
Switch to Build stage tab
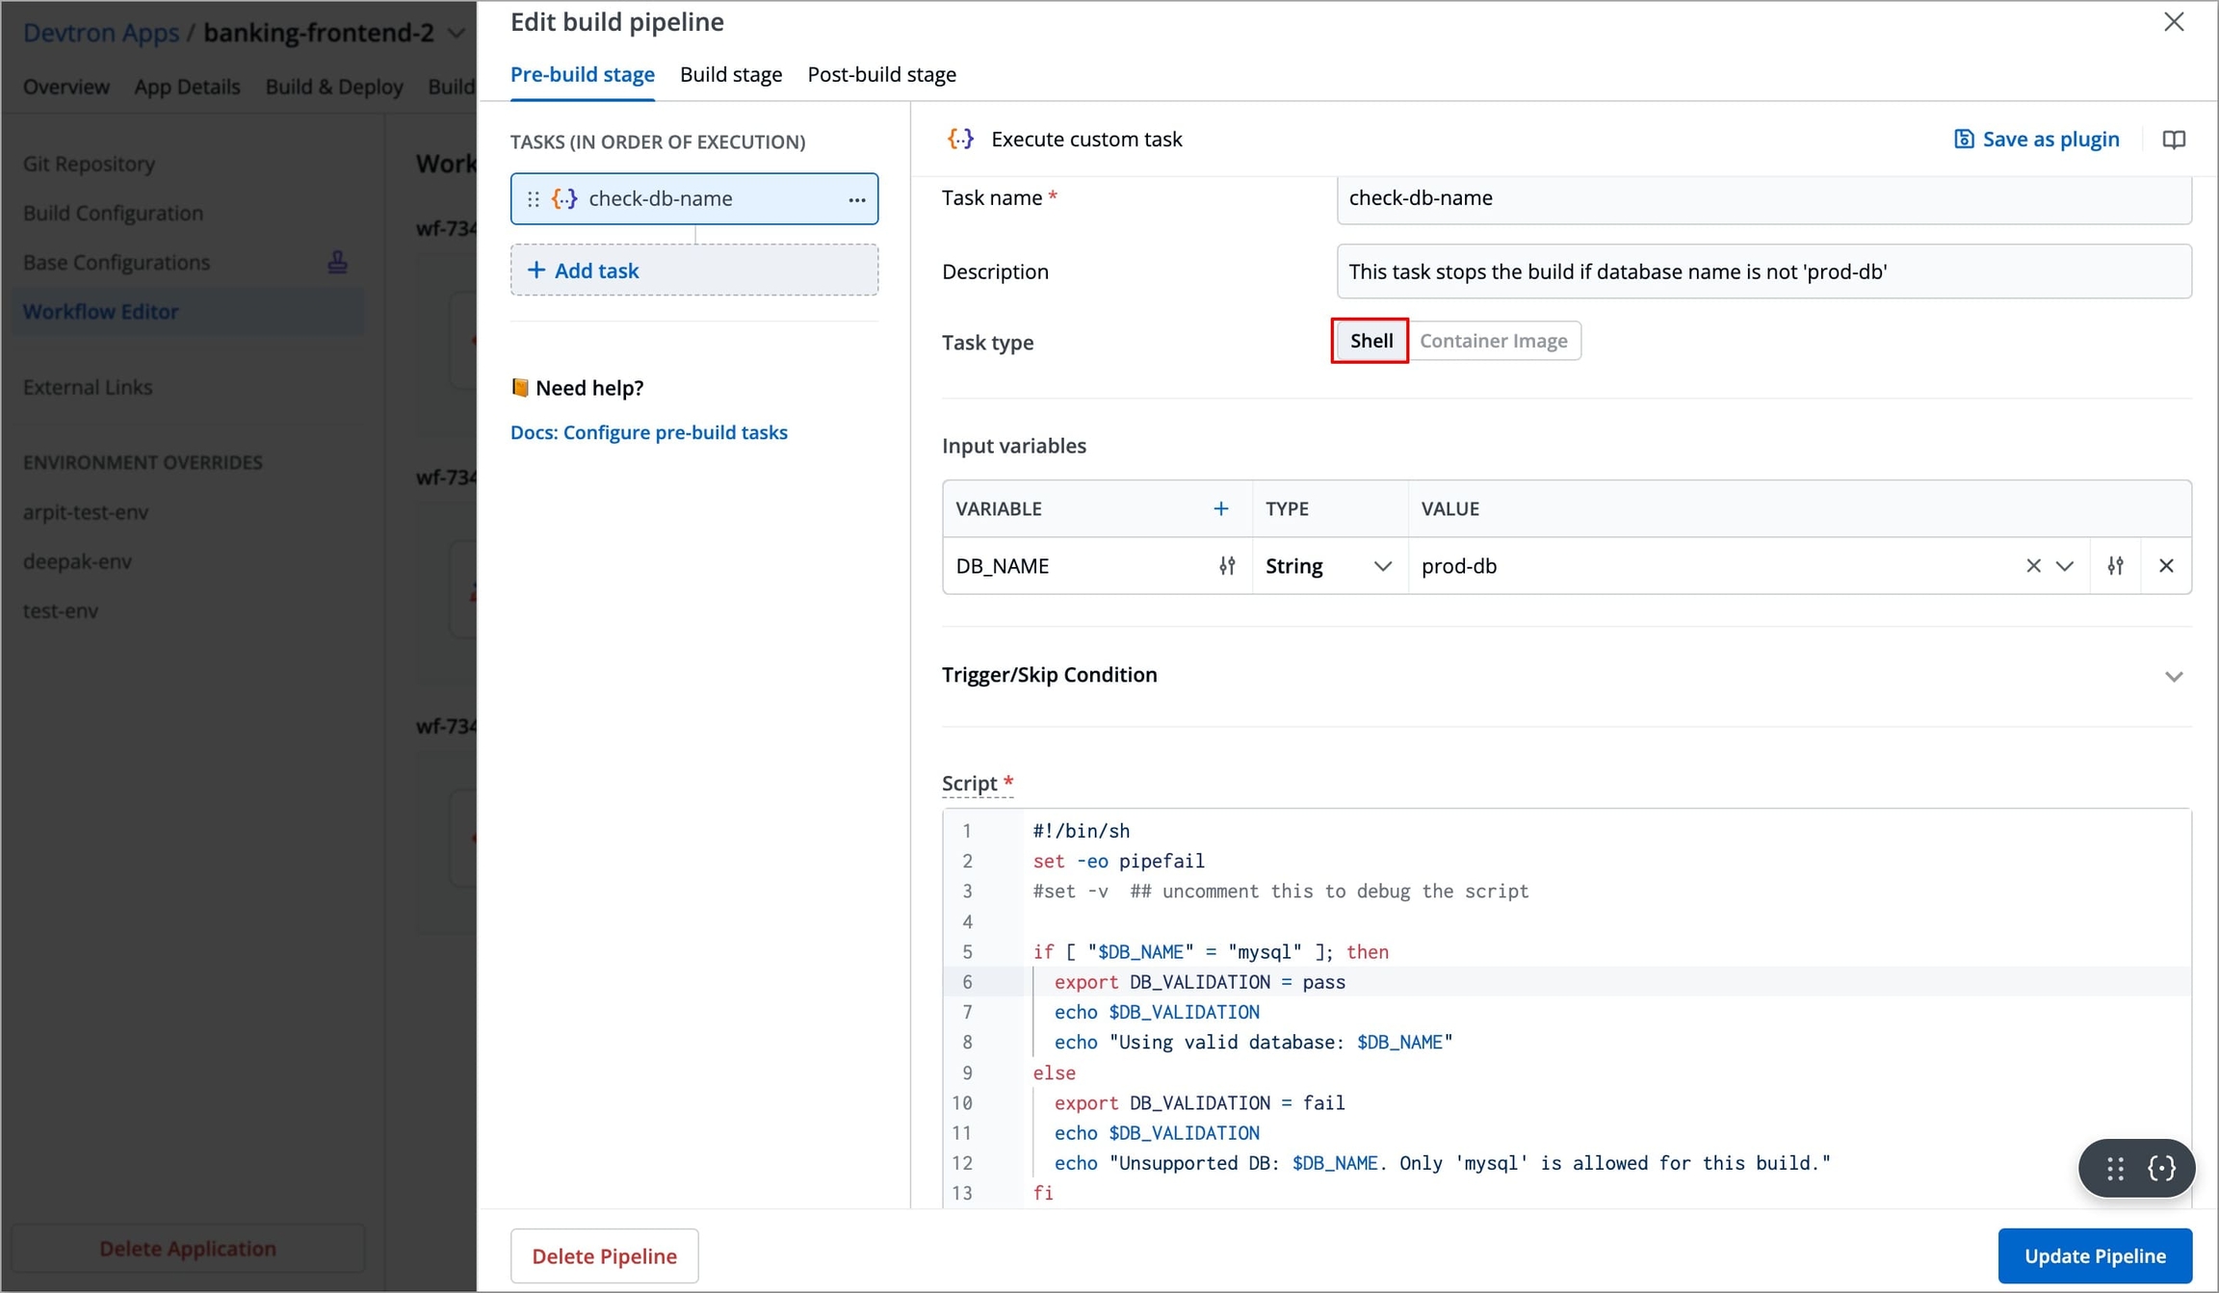pyautogui.click(x=730, y=74)
